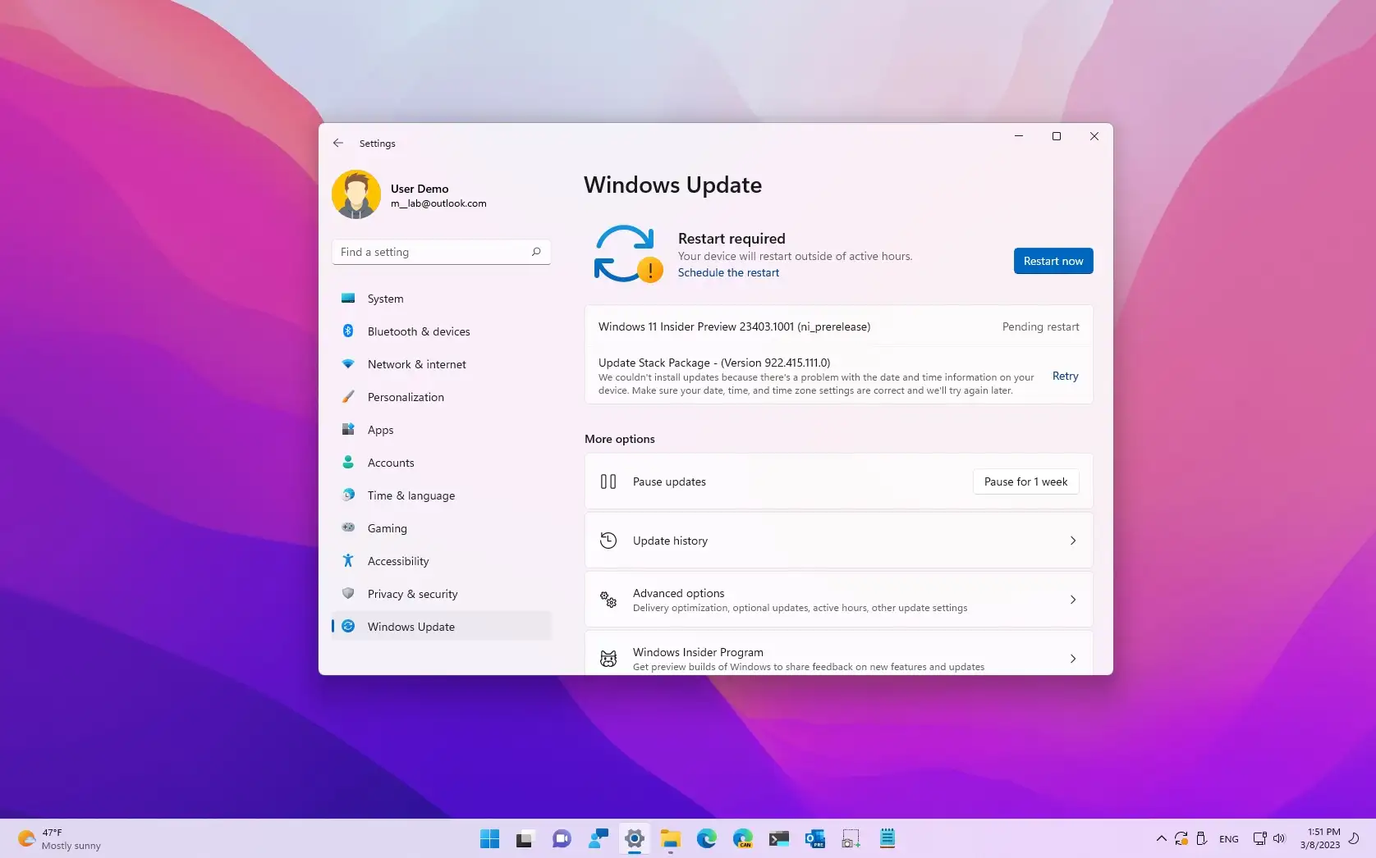Click Restart now button
The image size is (1376, 858).
1053,261
